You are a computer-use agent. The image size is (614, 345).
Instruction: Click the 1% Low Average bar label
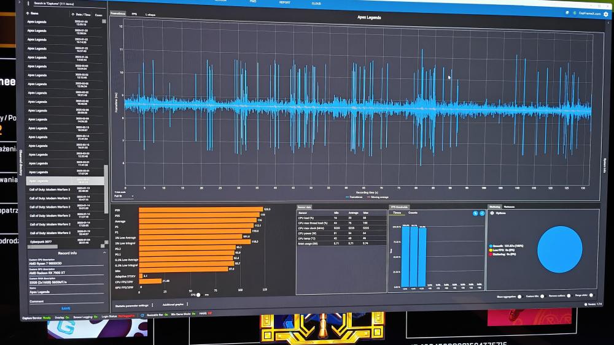click(125, 238)
